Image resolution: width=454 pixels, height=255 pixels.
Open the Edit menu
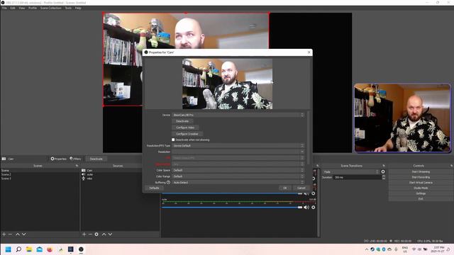coord(13,8)
